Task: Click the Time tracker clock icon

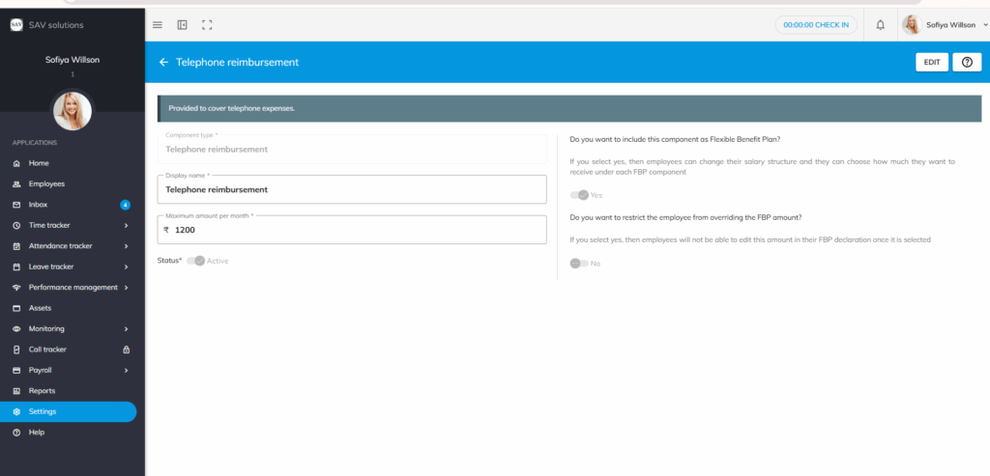Action: (17, 226)
